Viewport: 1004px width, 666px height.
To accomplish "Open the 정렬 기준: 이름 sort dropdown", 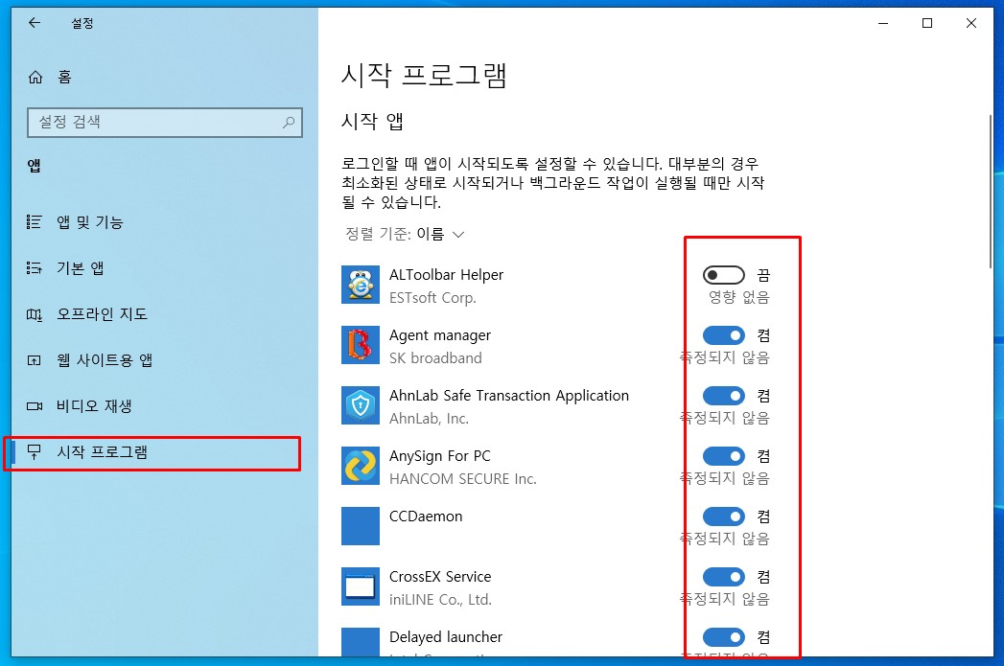I will point(405,234).
